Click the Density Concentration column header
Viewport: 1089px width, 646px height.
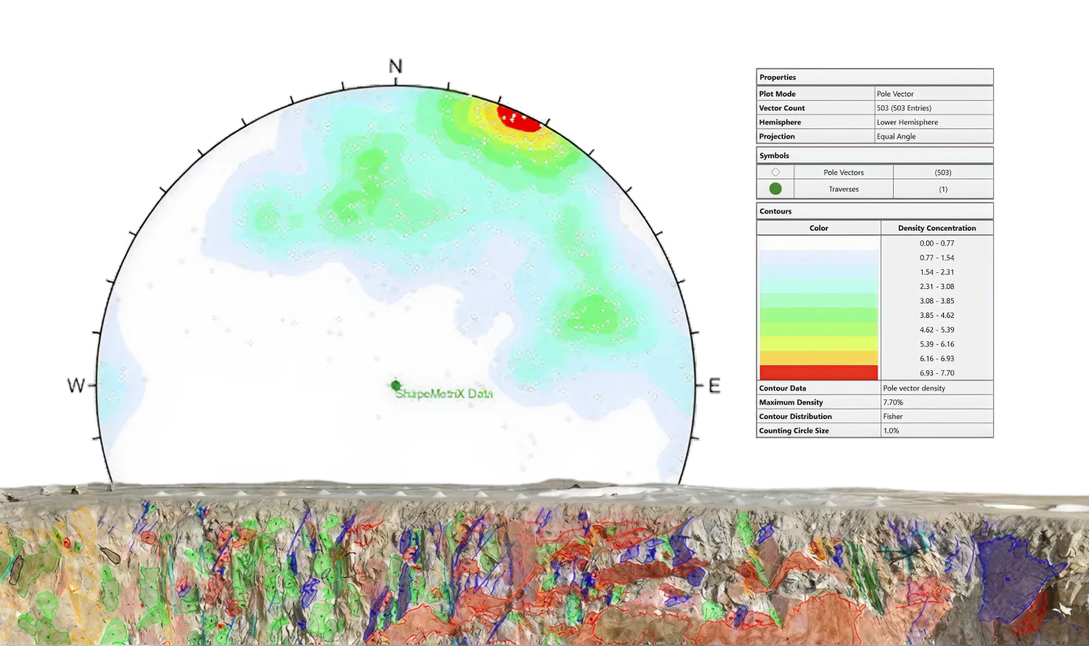tap(937, 228)
